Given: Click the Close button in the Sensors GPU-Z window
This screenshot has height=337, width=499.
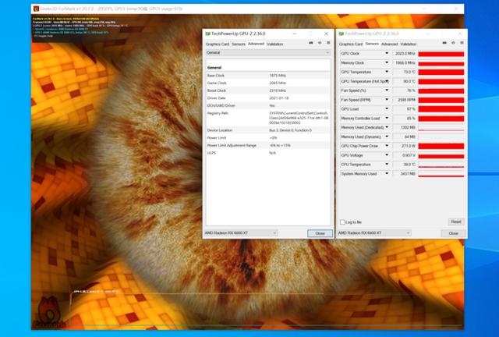Looking at the screenshot, I should coord(454,233).
